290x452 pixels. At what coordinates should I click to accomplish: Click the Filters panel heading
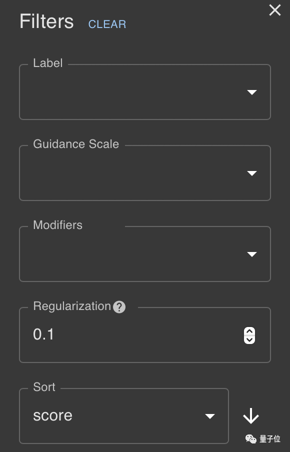46,21
